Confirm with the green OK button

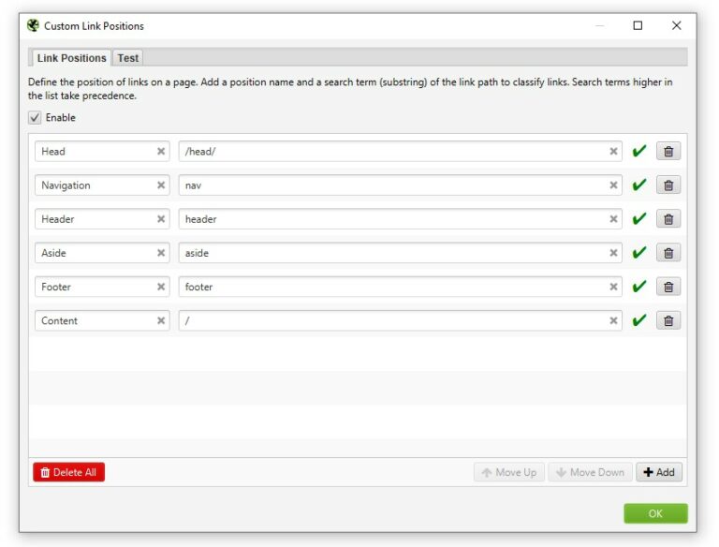(655, 513)
